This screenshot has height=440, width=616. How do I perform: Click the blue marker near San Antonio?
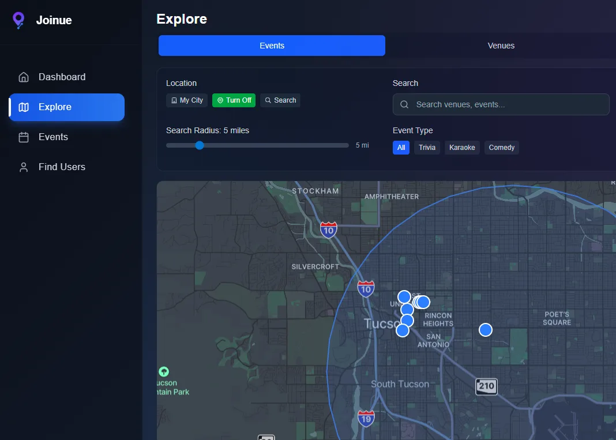coord(402,330)
